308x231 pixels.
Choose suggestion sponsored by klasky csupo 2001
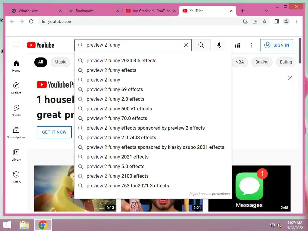pyautogui.click(x=153, y=147)
